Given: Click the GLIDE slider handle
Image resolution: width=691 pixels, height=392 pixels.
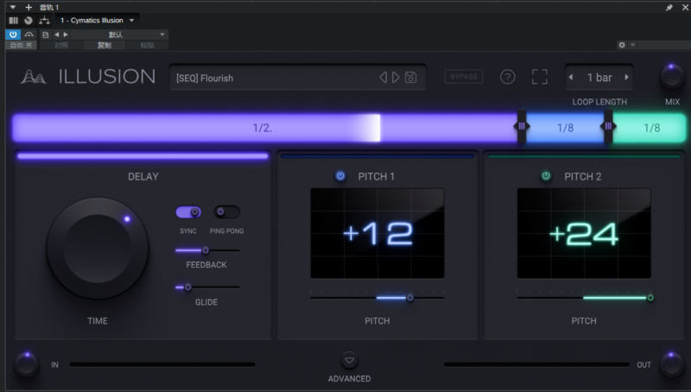Looking at the screenshot, I should click(x=187, y=288).
